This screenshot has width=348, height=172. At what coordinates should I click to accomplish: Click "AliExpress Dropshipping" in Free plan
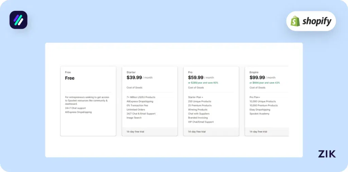(x=79, y=112)
